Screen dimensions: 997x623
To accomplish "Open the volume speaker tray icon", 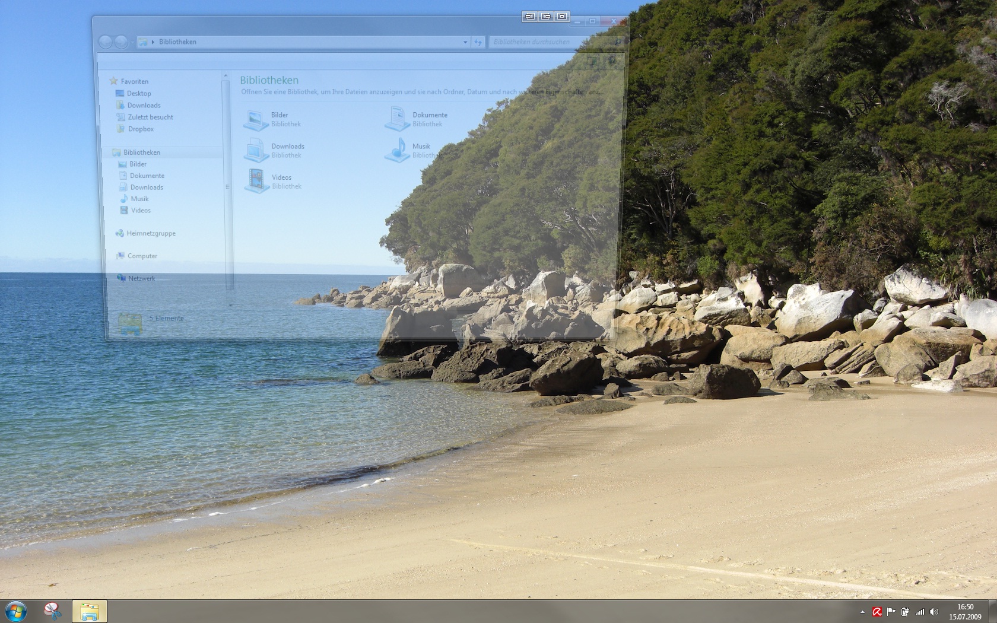I will click(934, 612).
